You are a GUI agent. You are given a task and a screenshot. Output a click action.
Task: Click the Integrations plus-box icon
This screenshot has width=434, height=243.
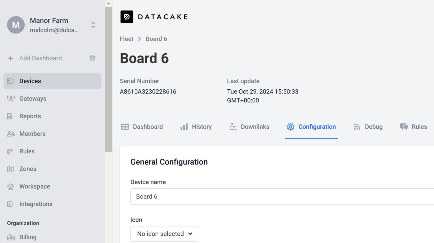pos(10,204)
